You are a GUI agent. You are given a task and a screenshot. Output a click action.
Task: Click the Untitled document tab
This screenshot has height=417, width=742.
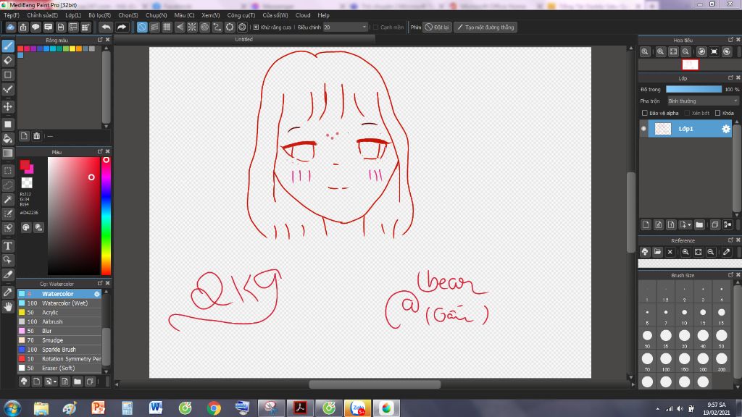[243, 40]
